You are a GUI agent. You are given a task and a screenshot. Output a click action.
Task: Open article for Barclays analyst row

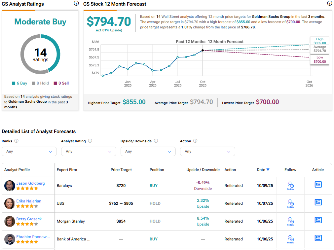tap(318, 185)
